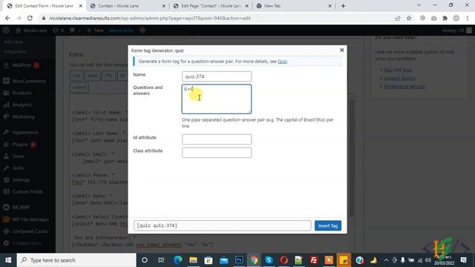This screenshot has height=267, width=475.
Task: Go back in the browser
Action: coord(7,18)
